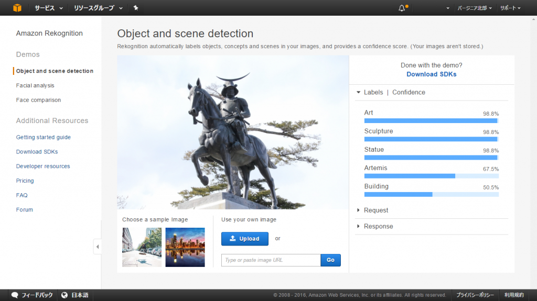
Task: Click the 日本語 language selector
Action: pos(75,295)
